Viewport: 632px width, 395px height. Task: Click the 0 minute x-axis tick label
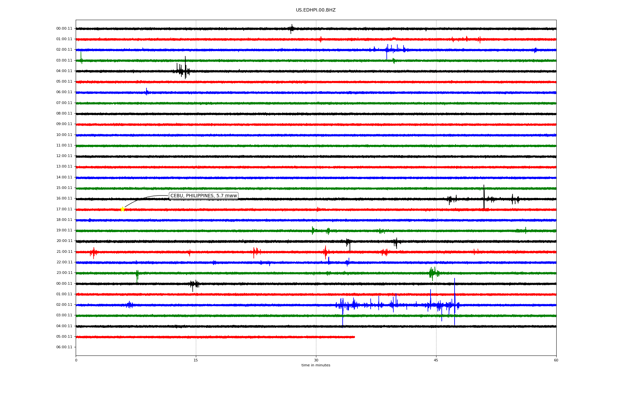coord(76,360)
